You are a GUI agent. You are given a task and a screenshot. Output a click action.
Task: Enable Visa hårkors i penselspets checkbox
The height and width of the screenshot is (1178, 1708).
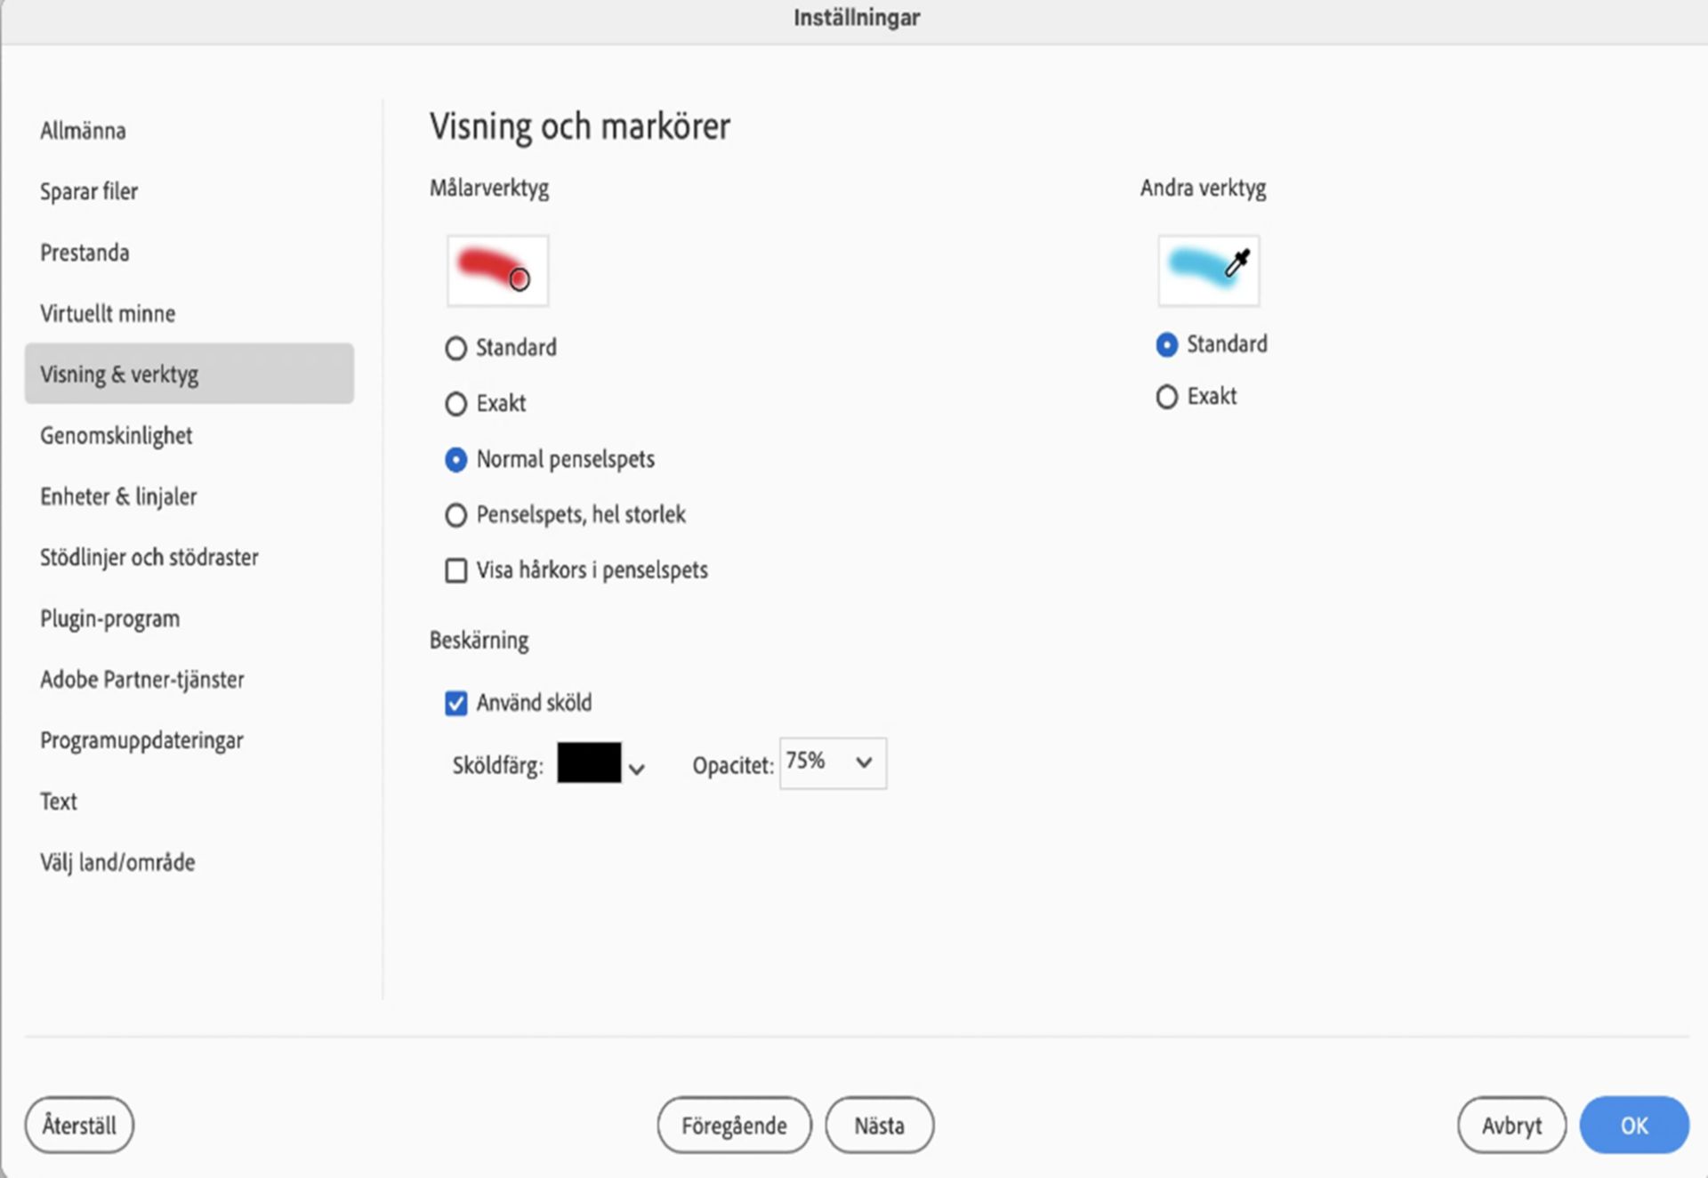tap(456, 570)
